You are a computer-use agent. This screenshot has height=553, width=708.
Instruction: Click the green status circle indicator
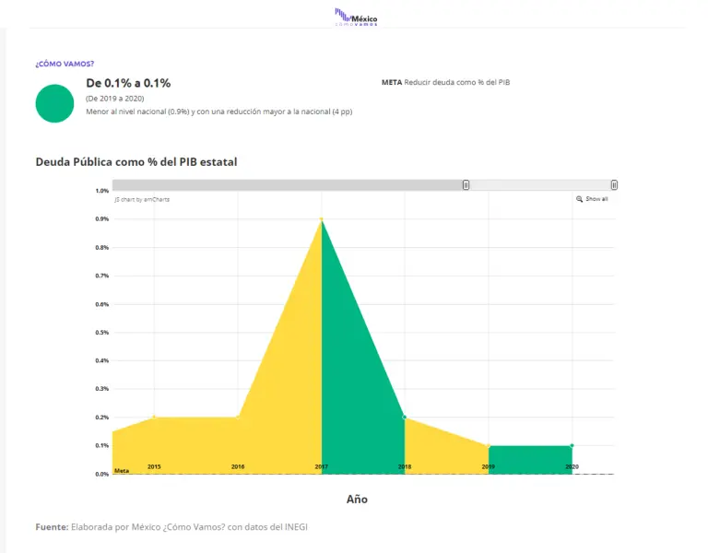tap(53, 103)
